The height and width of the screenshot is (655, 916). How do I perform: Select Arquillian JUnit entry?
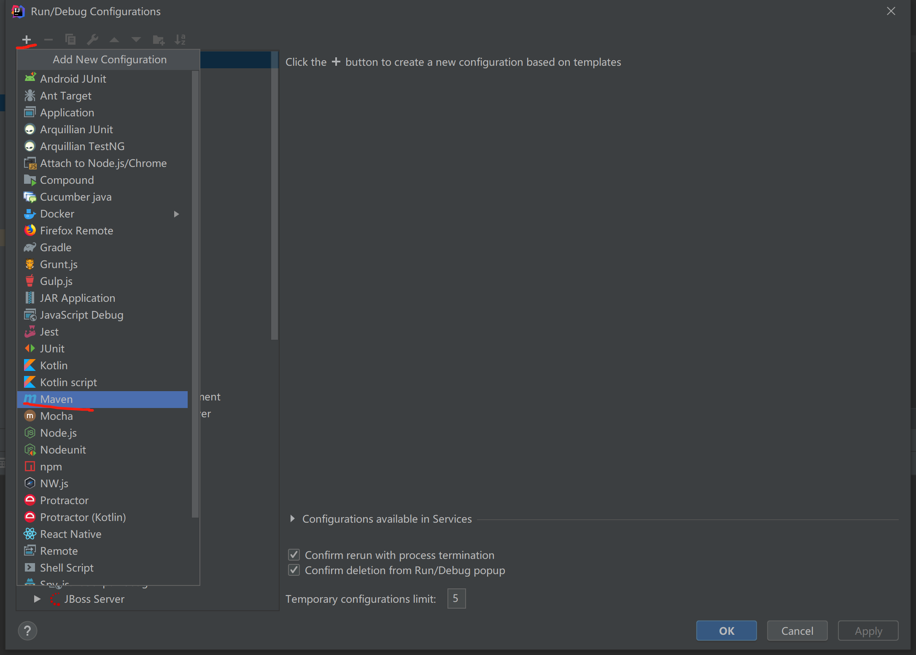point(102,129)
